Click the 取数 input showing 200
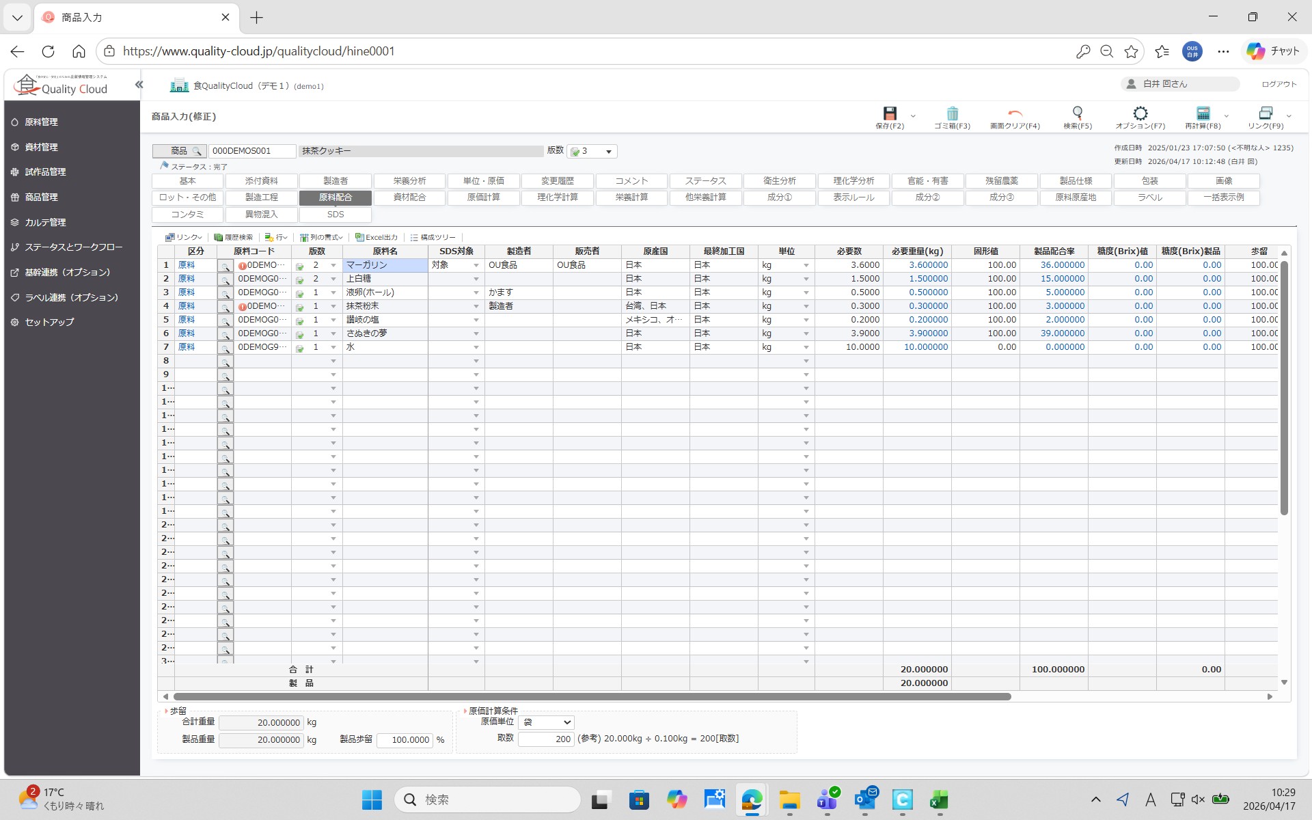This screenshot has height=820, width=1312. tap(546, 739)
